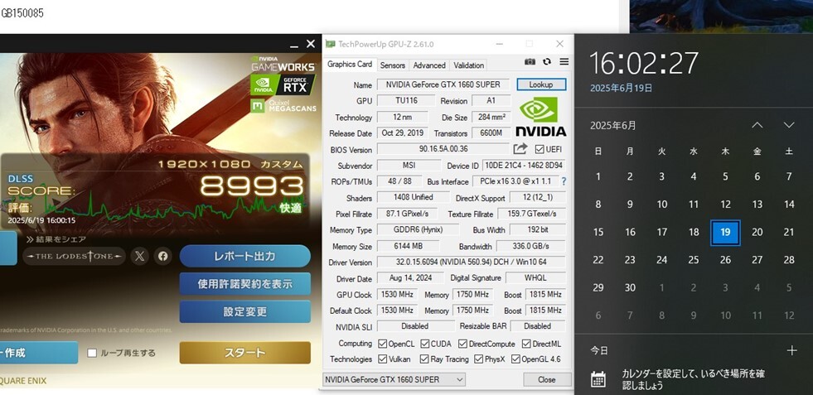This screenshot has width=813, height=395.
Task: Click the plus icon to add event
Action: coord(791,351)
